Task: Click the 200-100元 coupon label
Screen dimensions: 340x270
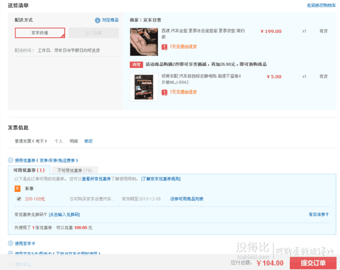Action: click(x=35, y=199)
